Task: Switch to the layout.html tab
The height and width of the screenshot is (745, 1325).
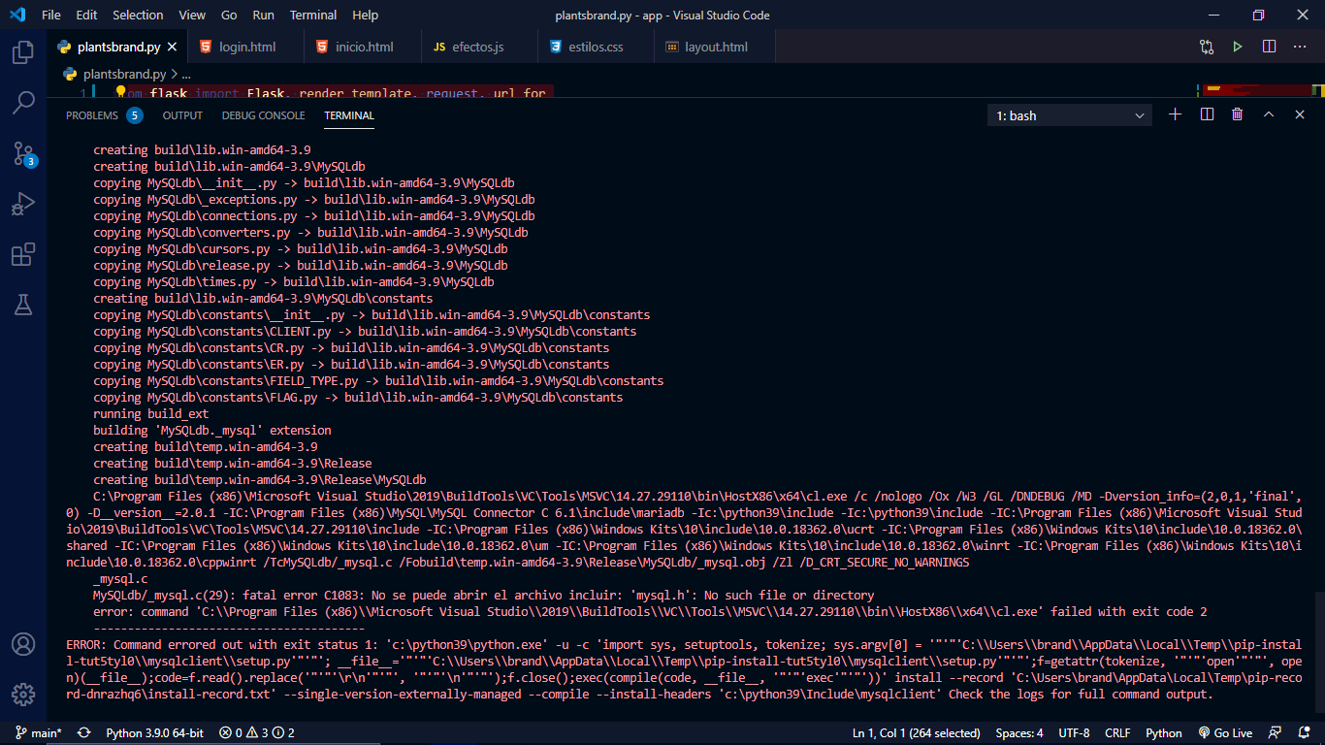Action: (716, 47)
